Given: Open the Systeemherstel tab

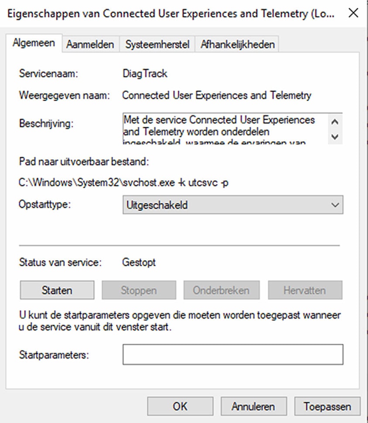Looking at the screenshot, I should 157,44.
